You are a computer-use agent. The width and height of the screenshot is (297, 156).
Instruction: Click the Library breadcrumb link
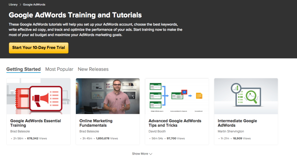pos(13,5)
